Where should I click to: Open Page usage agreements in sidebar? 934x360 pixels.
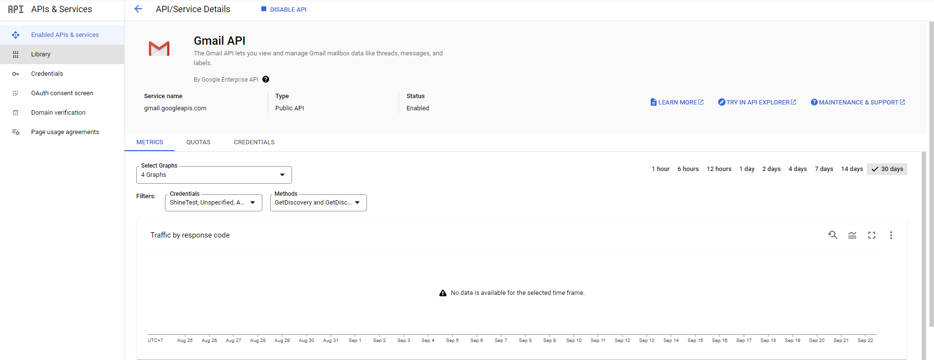tap(62, 132)
